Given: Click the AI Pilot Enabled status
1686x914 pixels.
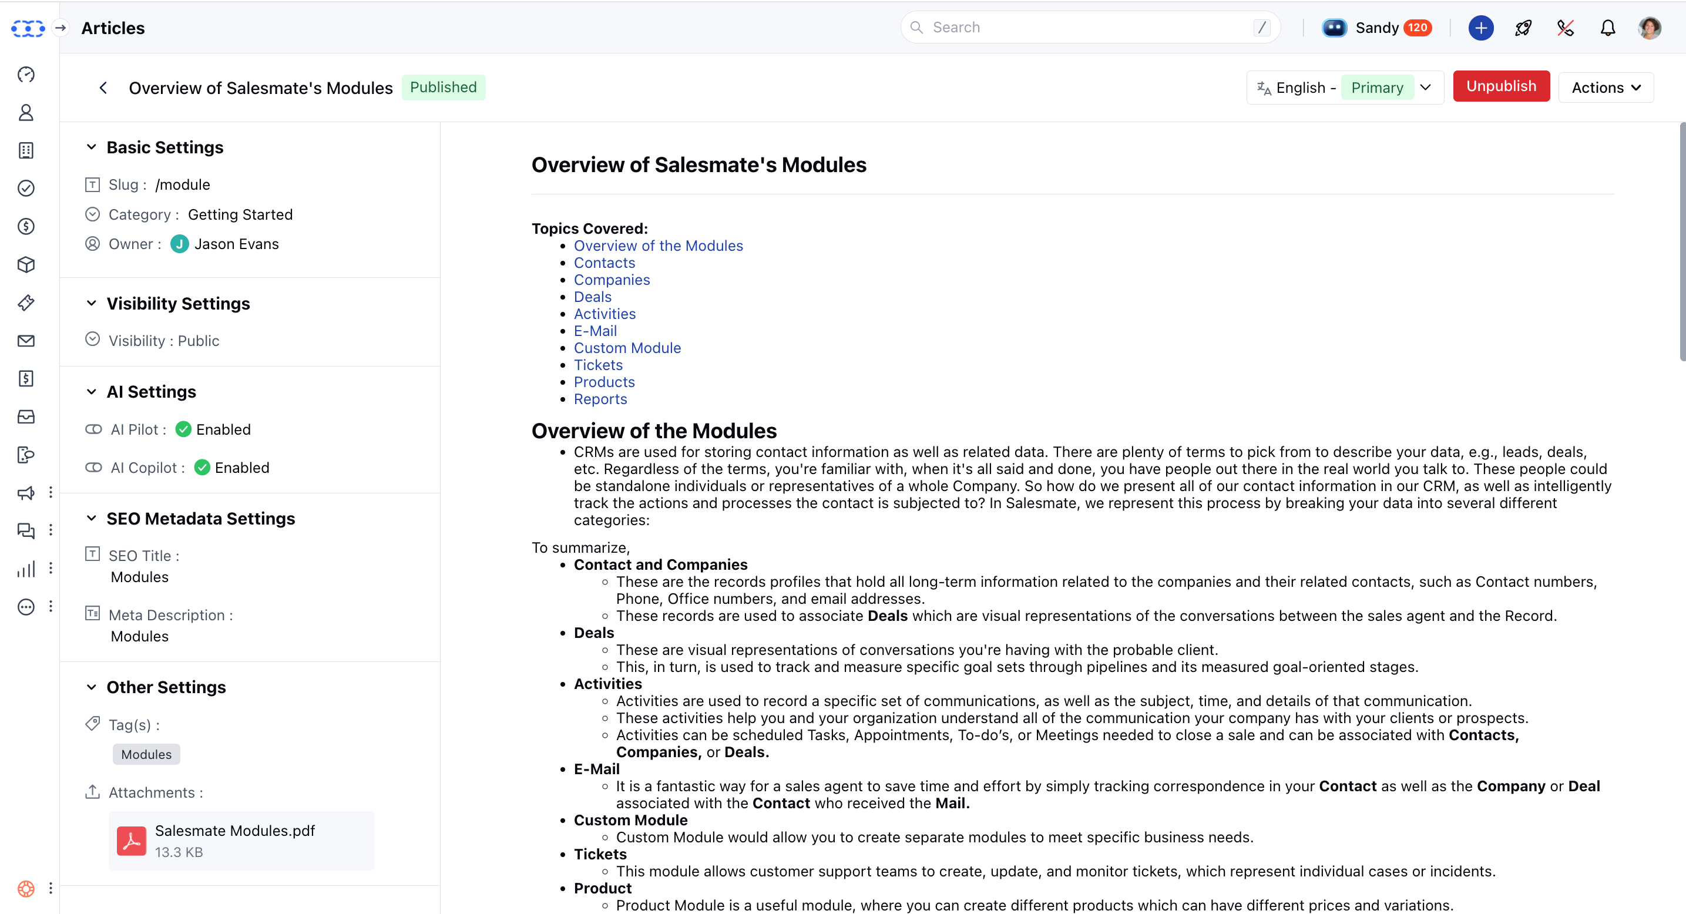Looking at the screenshot, I should click(x=213, y=429).
